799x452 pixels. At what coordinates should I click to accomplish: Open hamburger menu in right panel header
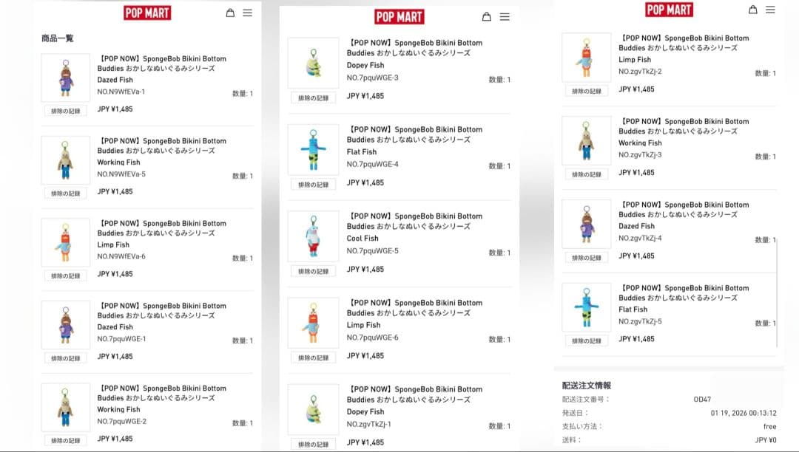(x=770, y=9)
